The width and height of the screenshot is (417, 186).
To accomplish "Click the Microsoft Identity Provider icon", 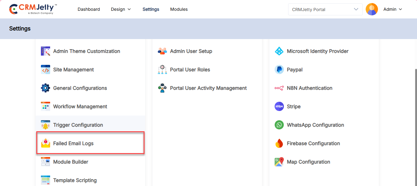I will click(x=279, y=51).
